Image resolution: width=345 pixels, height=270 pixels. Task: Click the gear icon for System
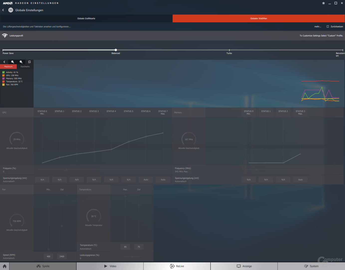(x=306, y=266)
